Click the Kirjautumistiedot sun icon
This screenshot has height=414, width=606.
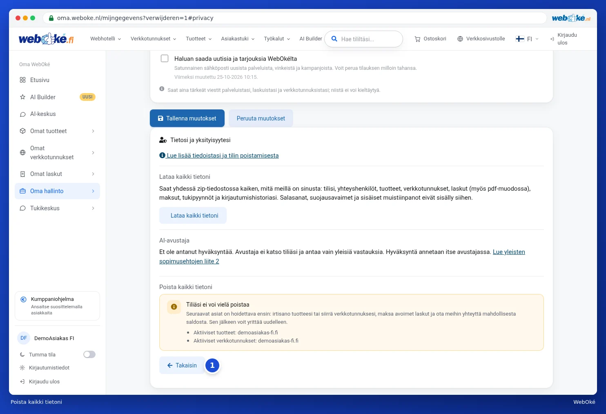22,368
